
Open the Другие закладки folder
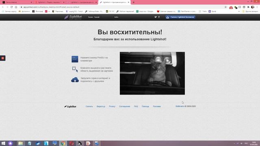click(x=250, y=11)
